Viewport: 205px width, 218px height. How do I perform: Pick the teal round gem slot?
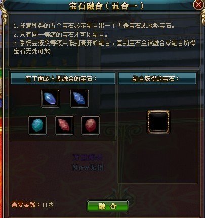(x=37, y=125)
